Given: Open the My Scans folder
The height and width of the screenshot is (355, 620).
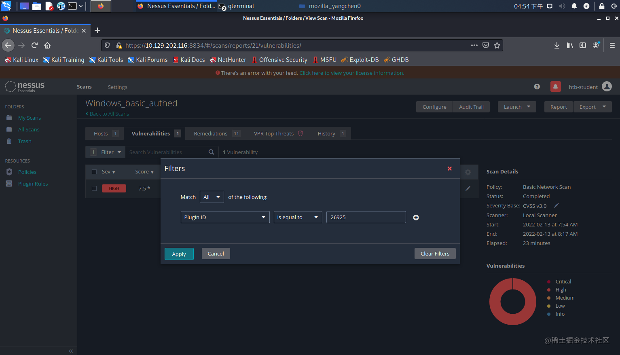Looking at the screenshot, I should click(30, 118).
